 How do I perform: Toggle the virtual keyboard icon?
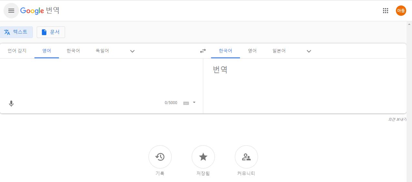[x=186, y=103]
